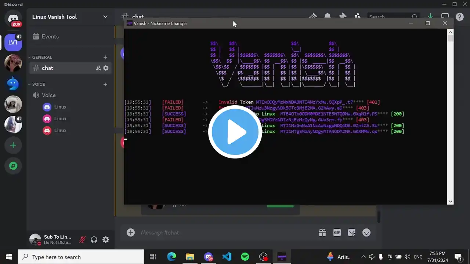Click the Task View taskbar icon
The width and height of the screenshot is (470, 264).
[x=153, y=257]
